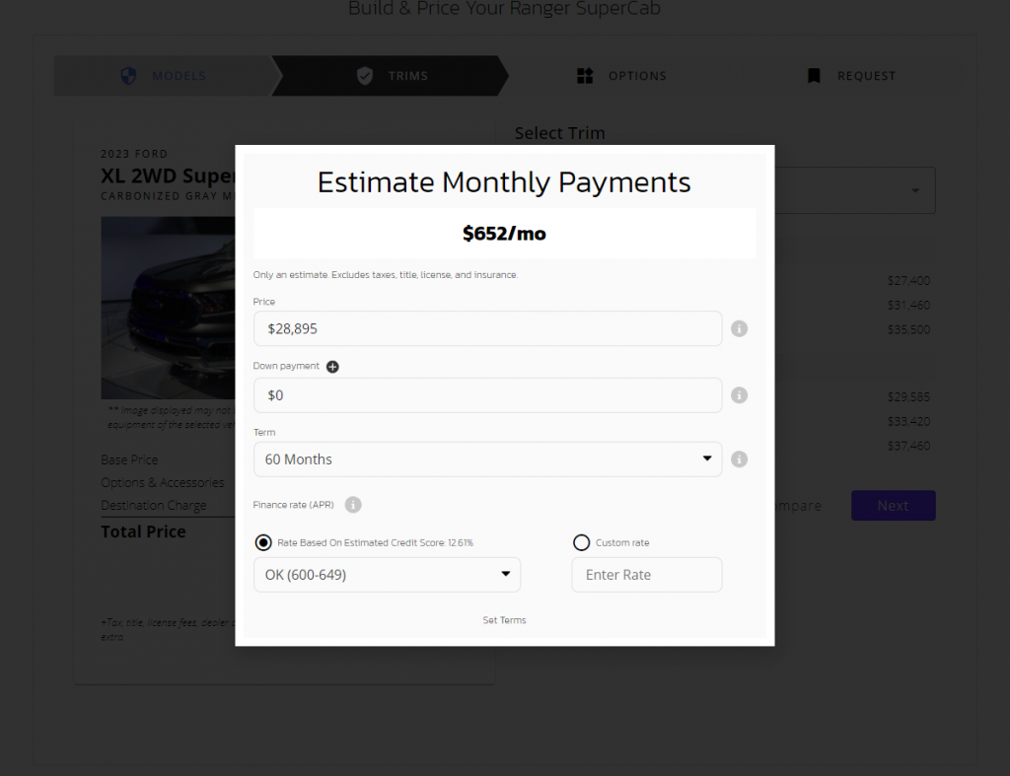Click the Down payment field showing $0
Image resolution: width=1010 pixels, height=776 pixels.
point(487,394)
